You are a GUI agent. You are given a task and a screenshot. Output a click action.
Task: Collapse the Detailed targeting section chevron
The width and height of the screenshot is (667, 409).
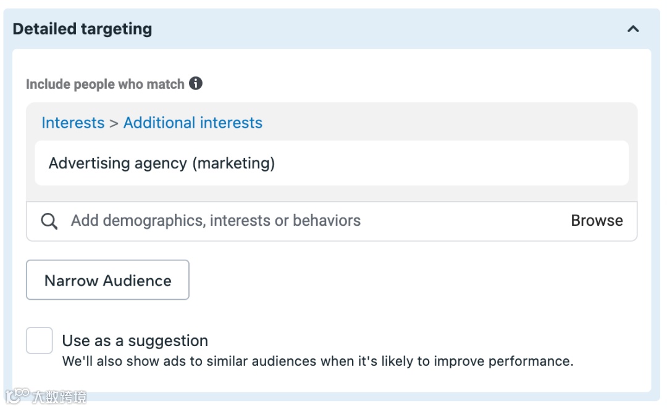click(x=633, y=29)
